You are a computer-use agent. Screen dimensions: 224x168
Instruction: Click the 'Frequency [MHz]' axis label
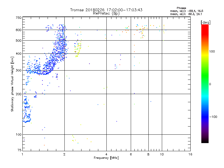(106, 158)
